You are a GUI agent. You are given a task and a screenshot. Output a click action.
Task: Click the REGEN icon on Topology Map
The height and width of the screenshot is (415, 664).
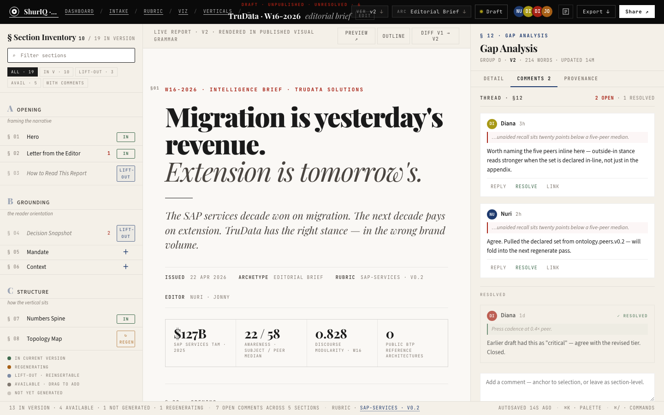[126, 338]
